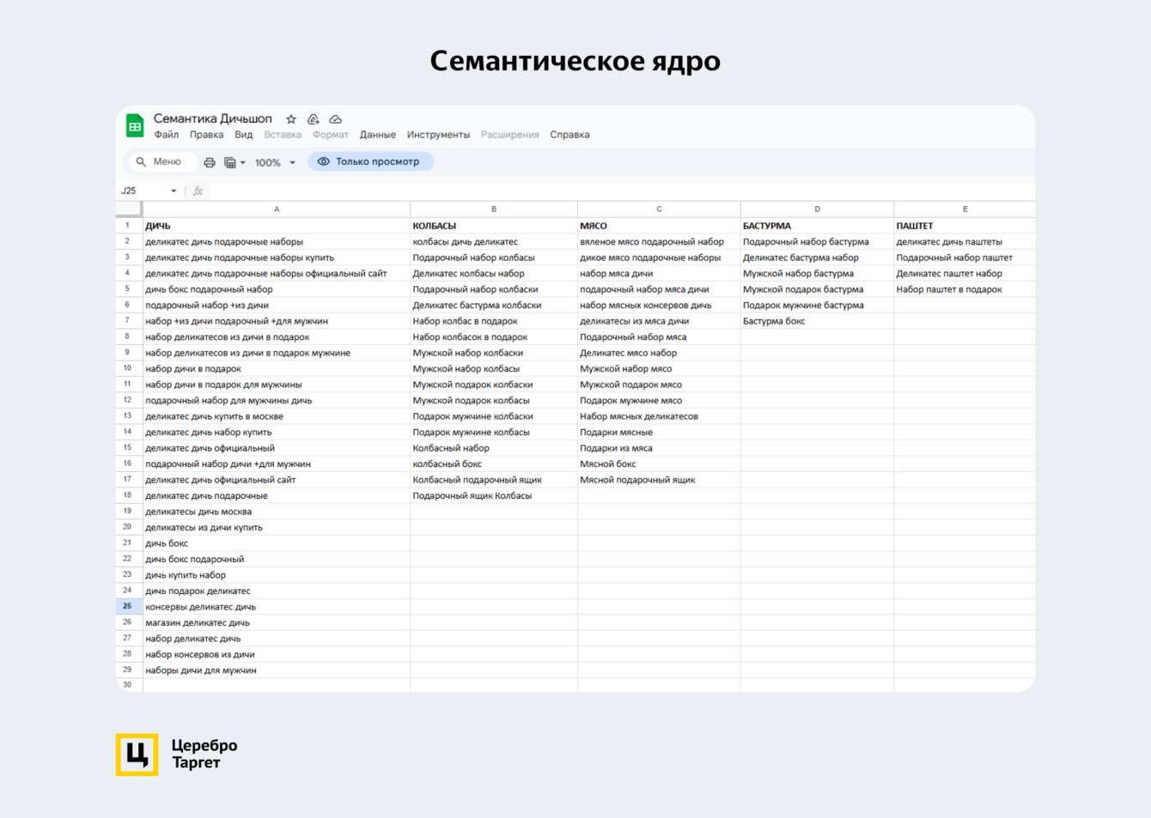Click the move to Drive folder icon
The height and width of the screenshot is (818, 1151).
tap(314, 119)
